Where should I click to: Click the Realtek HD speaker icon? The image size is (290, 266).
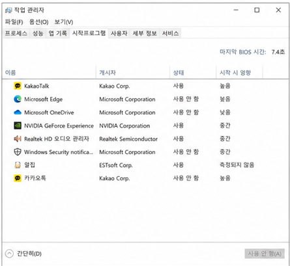(18, 139)
